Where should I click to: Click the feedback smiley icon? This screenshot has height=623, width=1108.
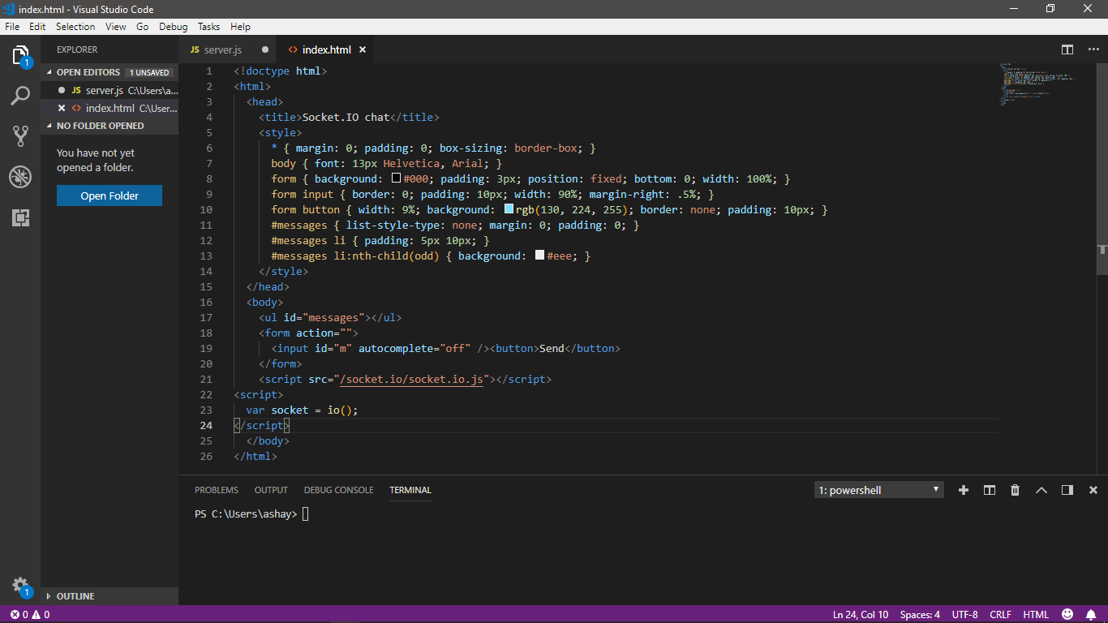pyautogui.click(x=1067, y=614)
